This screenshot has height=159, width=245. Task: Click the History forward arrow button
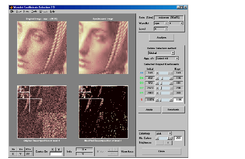click(x=115, y=150)
